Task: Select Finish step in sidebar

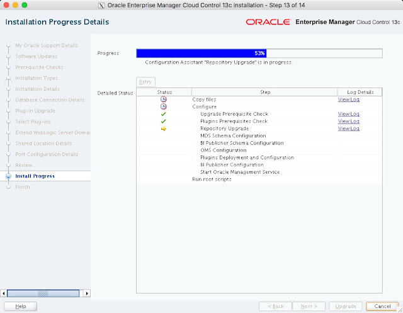Action: (x=23, y=187)
